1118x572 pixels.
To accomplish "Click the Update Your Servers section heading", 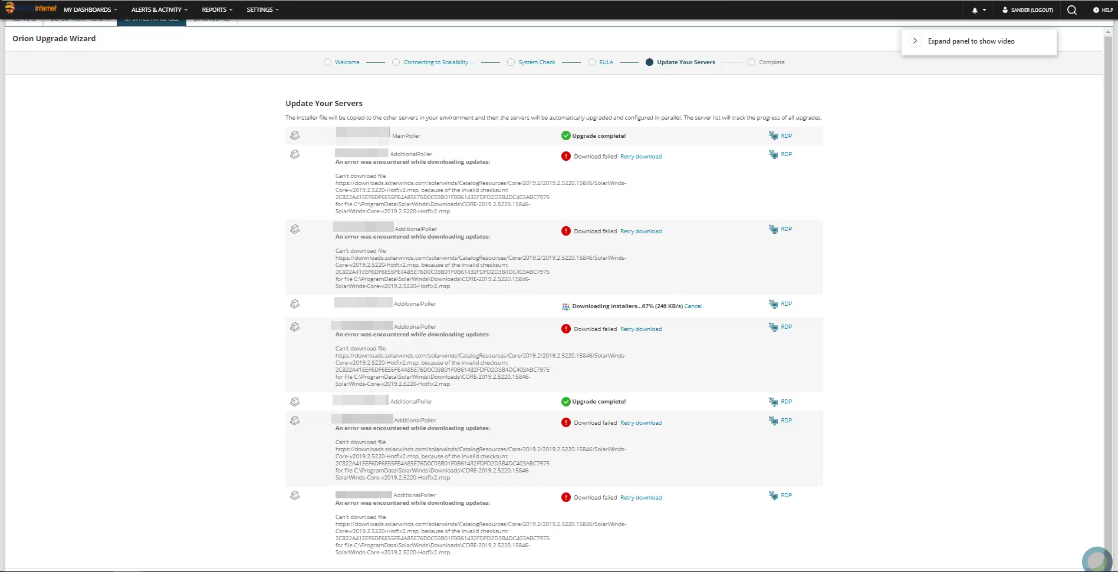I will click(324, 104).
